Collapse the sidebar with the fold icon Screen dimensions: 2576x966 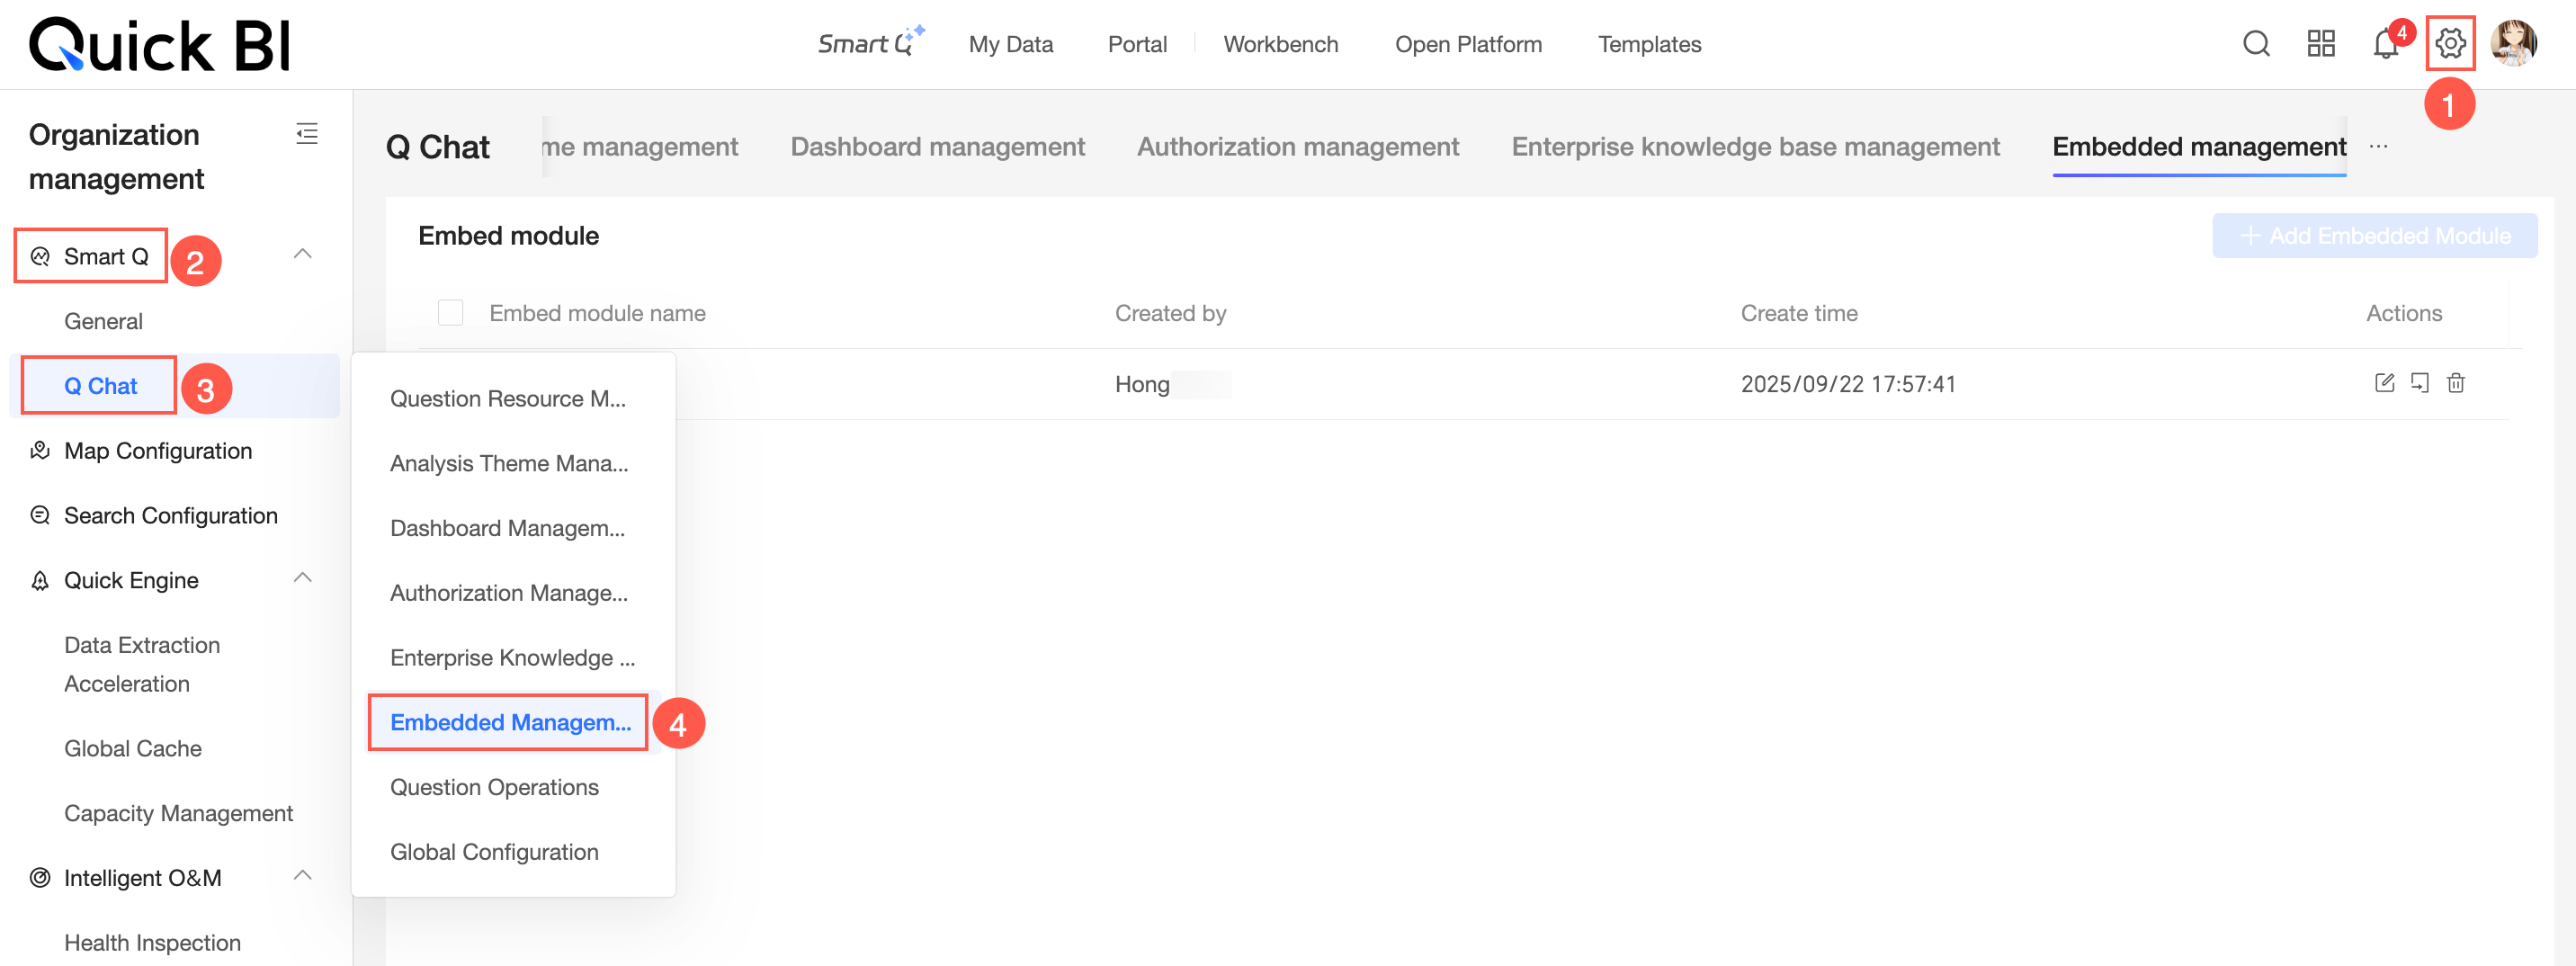point(307,134)
